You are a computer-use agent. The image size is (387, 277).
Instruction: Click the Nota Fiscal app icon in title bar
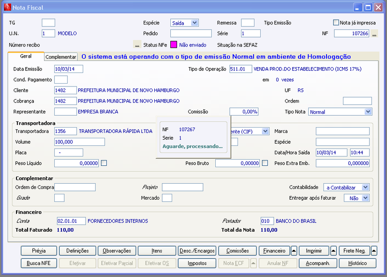click(x=7, y=7)
